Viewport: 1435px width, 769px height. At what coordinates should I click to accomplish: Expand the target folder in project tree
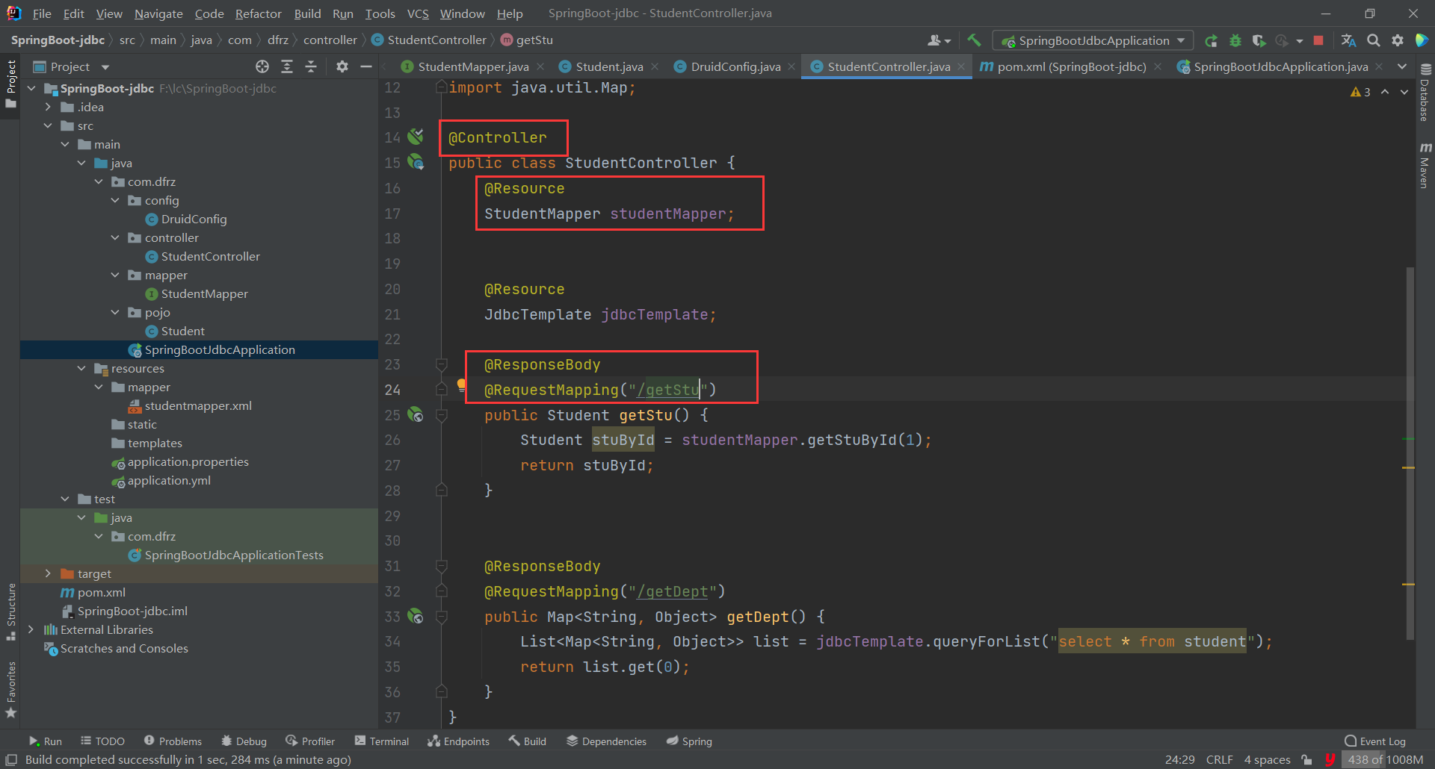48,573
